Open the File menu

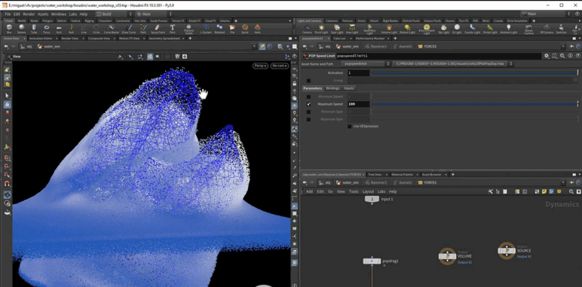[x=8, y=14]
